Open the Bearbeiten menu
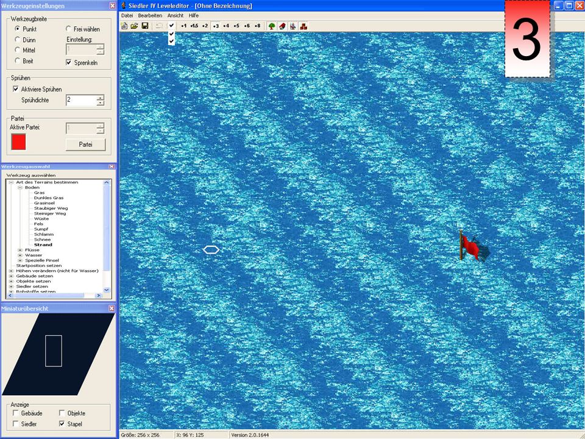Viewport: 585px width, 439px height. click(x=150, y=15)
